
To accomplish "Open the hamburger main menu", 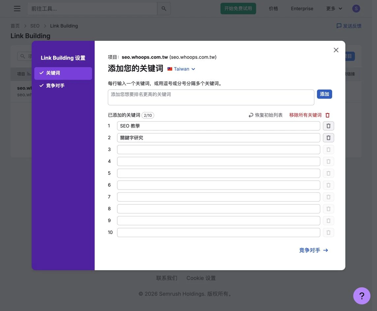I will pos(17,9).
